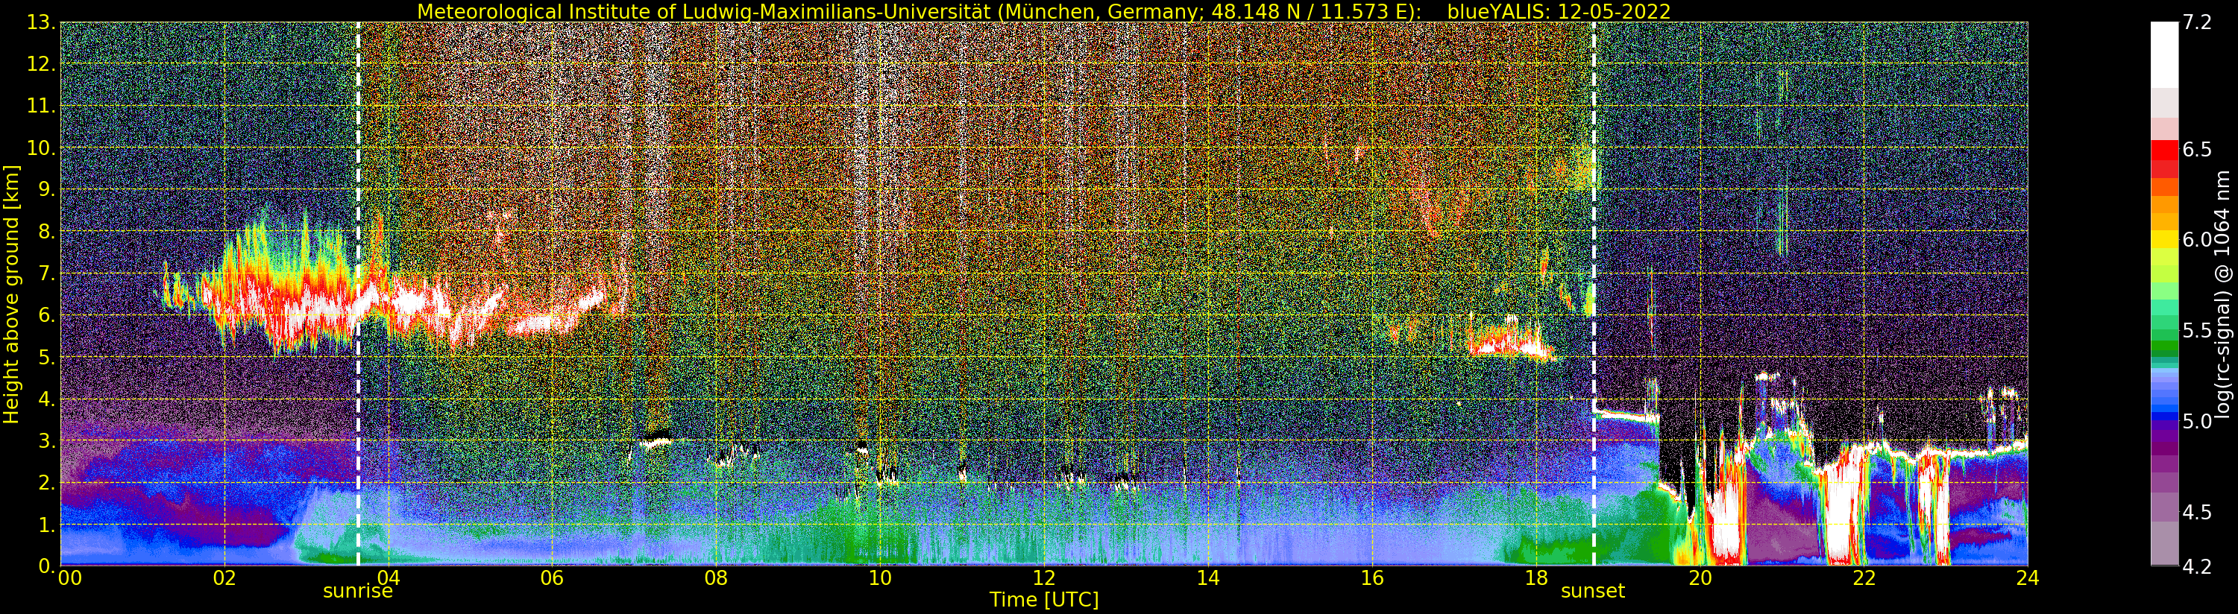
Task: Click the '06' time tick label
Action: click(x=552, y=577)
